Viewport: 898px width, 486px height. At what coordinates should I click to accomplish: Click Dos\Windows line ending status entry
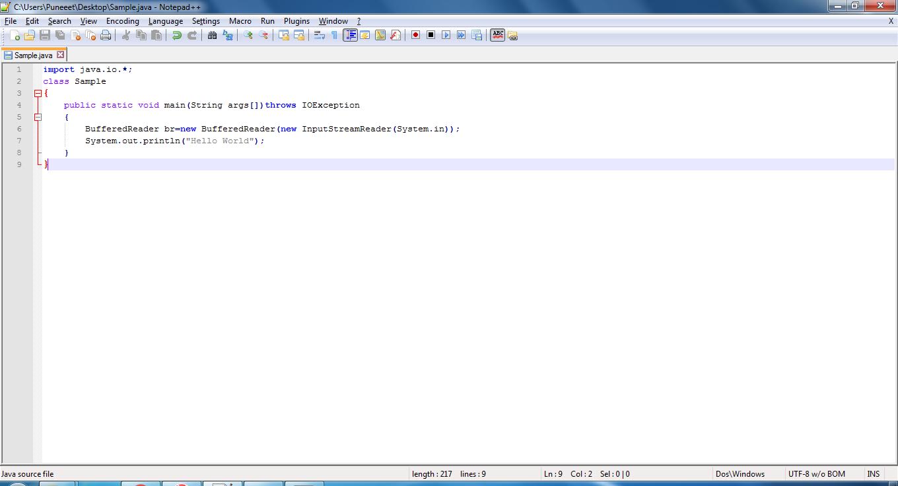pos(740,474)
